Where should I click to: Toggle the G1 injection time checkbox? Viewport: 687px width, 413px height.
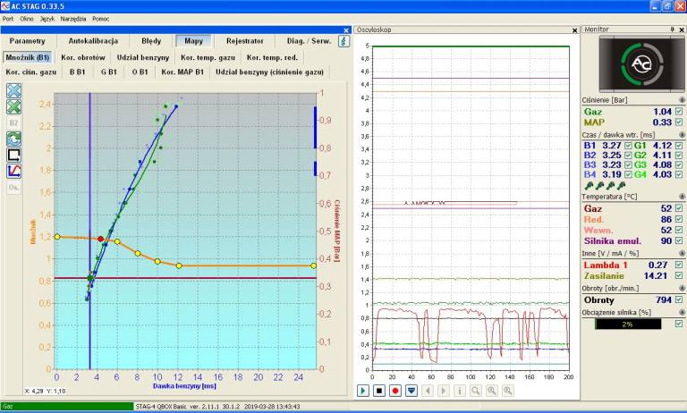tap(679, 146)
